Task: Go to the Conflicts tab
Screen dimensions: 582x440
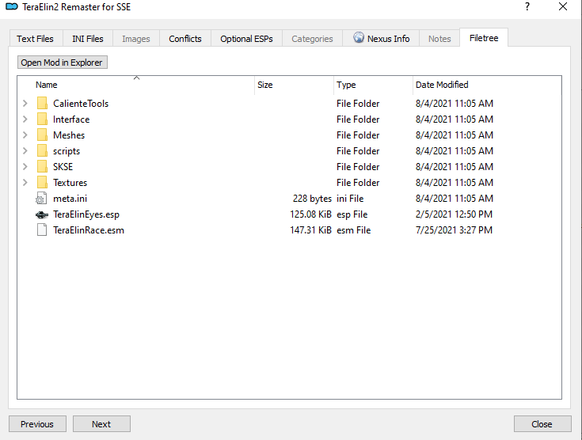Action: coord(184,39)
